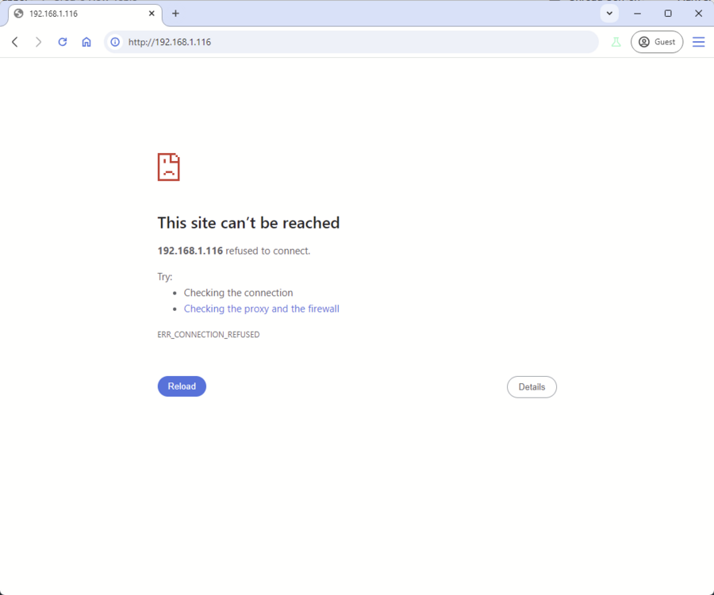Screen dimensions: 714x595
Task: Maximize the browser window
Action: pos(668,13)
